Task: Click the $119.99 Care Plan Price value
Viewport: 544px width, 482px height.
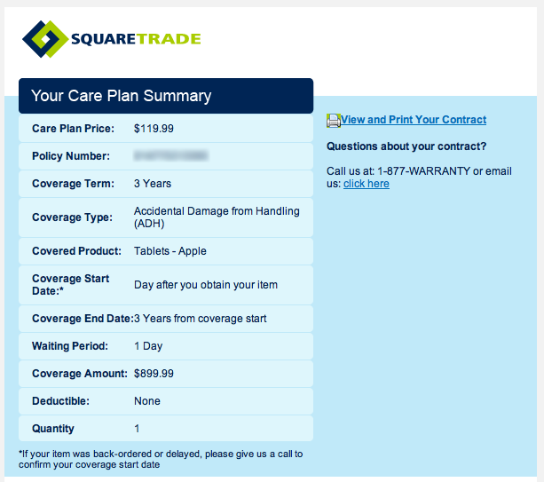Action: pyautogui.click(x=154, y=129)
